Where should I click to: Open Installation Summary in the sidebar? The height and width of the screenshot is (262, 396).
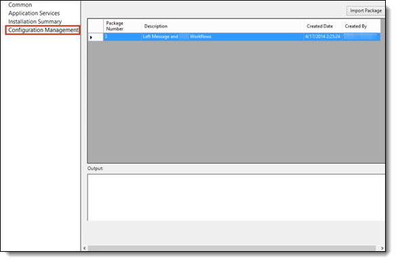[x=35, y=22]
